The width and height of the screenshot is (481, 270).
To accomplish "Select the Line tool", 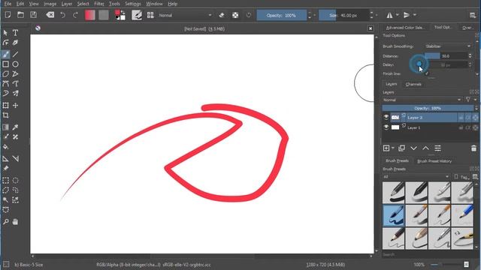I will pos(15,55).
